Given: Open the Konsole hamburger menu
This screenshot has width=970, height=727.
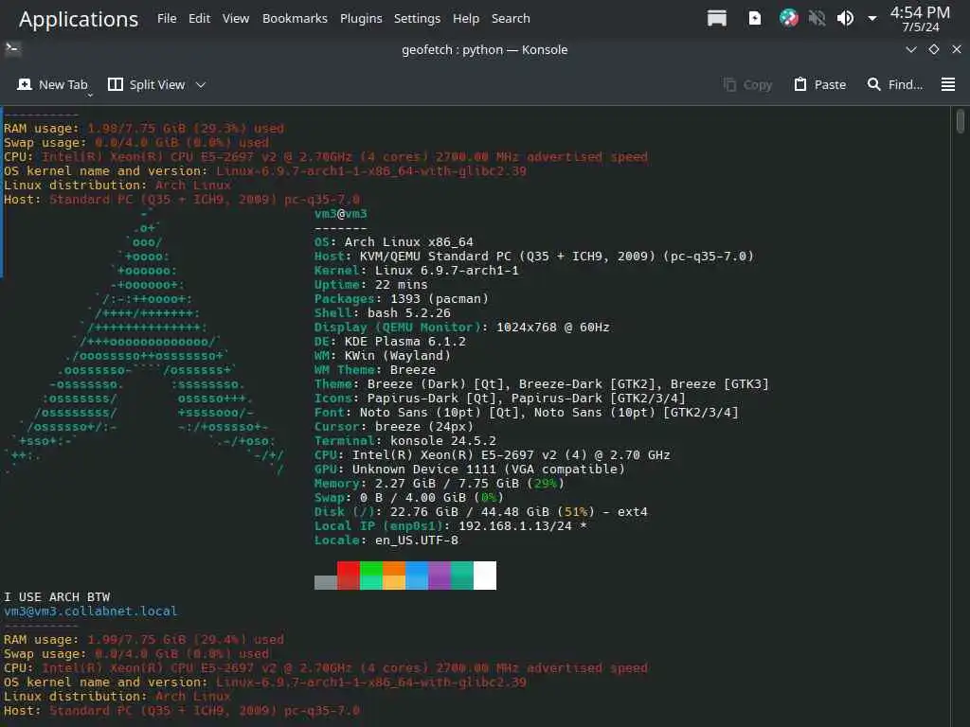Looking at the screenshot, I should coord(947,84).
